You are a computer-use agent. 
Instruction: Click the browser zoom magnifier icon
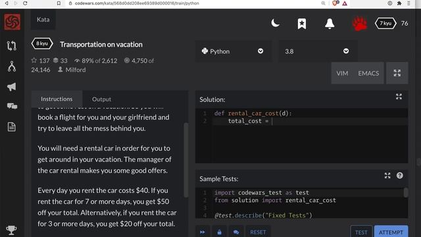pos(323,3)
